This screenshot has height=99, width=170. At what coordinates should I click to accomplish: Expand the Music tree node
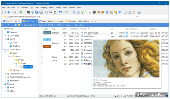click(x=8, y=43)
